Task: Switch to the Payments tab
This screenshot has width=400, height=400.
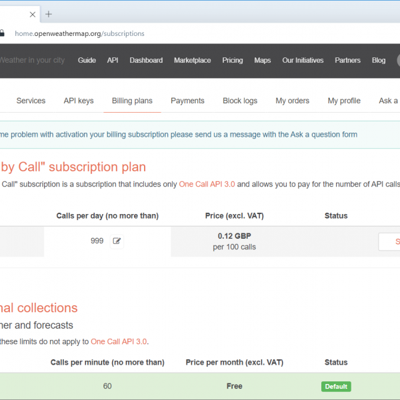Action: point(187,101)
